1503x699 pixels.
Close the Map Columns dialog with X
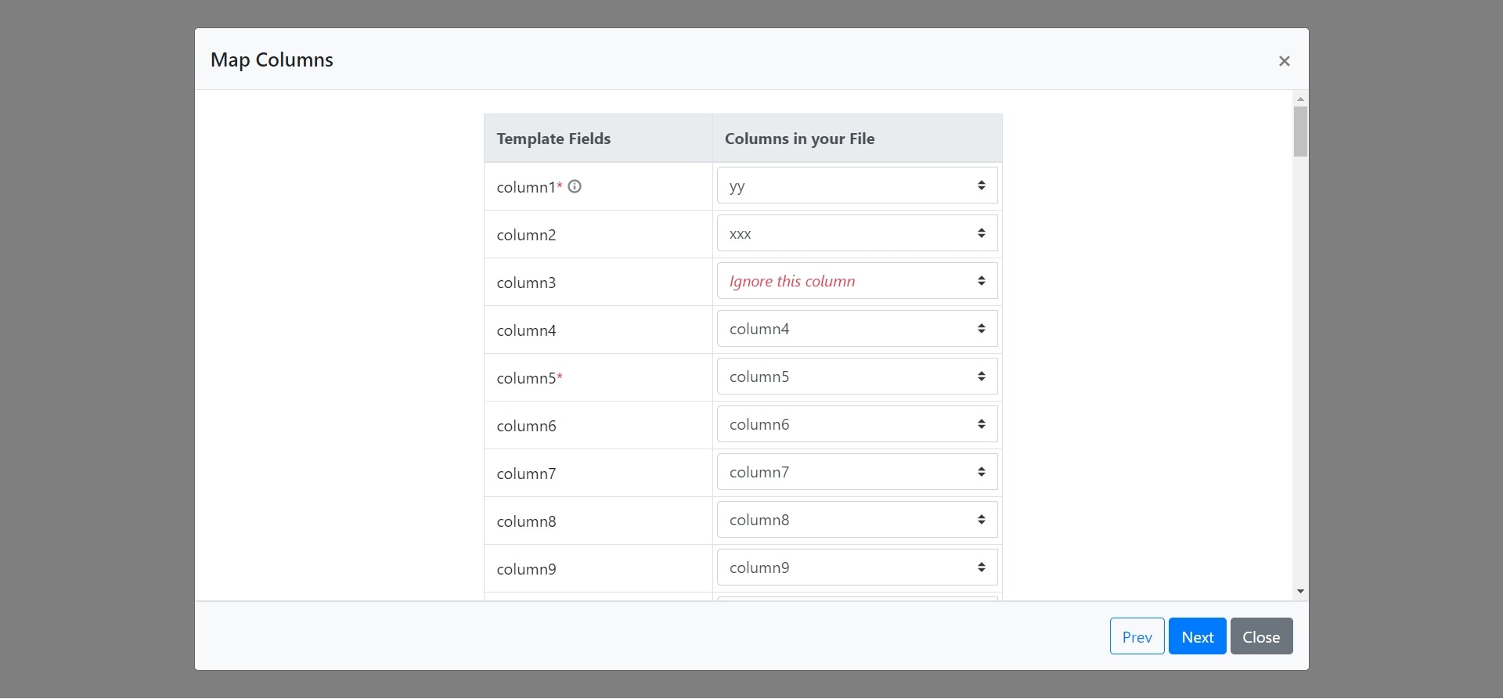(1284, 61)
